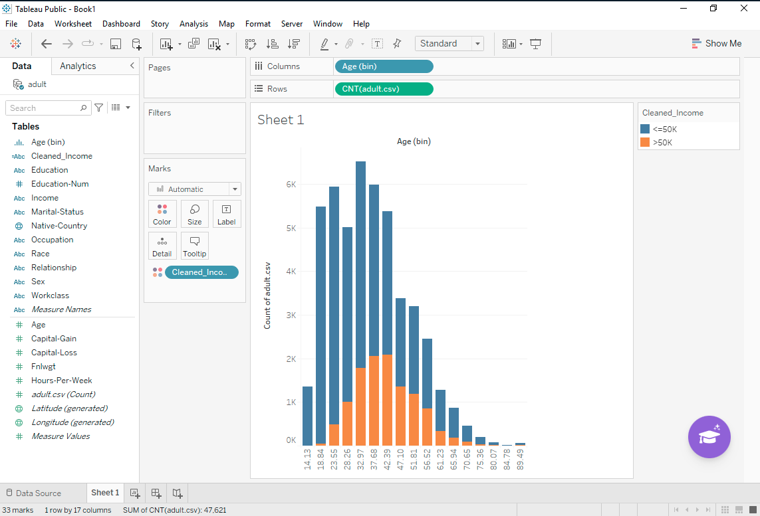This screenshot has height=516, width=760.
Task: Open the Cleaned_Inco pill dropdown in Marks
Action: [x=234, y=272]
